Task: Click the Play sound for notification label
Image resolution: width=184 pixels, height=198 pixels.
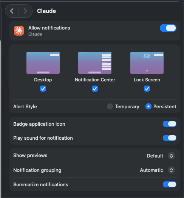Action: click(43, 138)
